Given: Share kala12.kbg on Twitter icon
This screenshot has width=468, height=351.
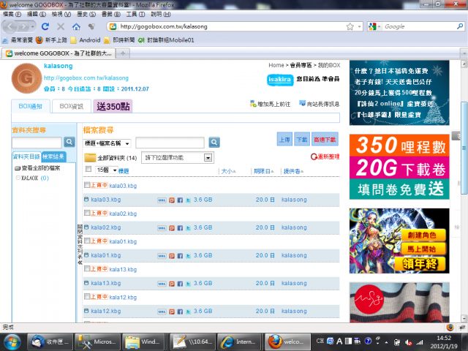Looking at the screenshot, I should (189, 312).
